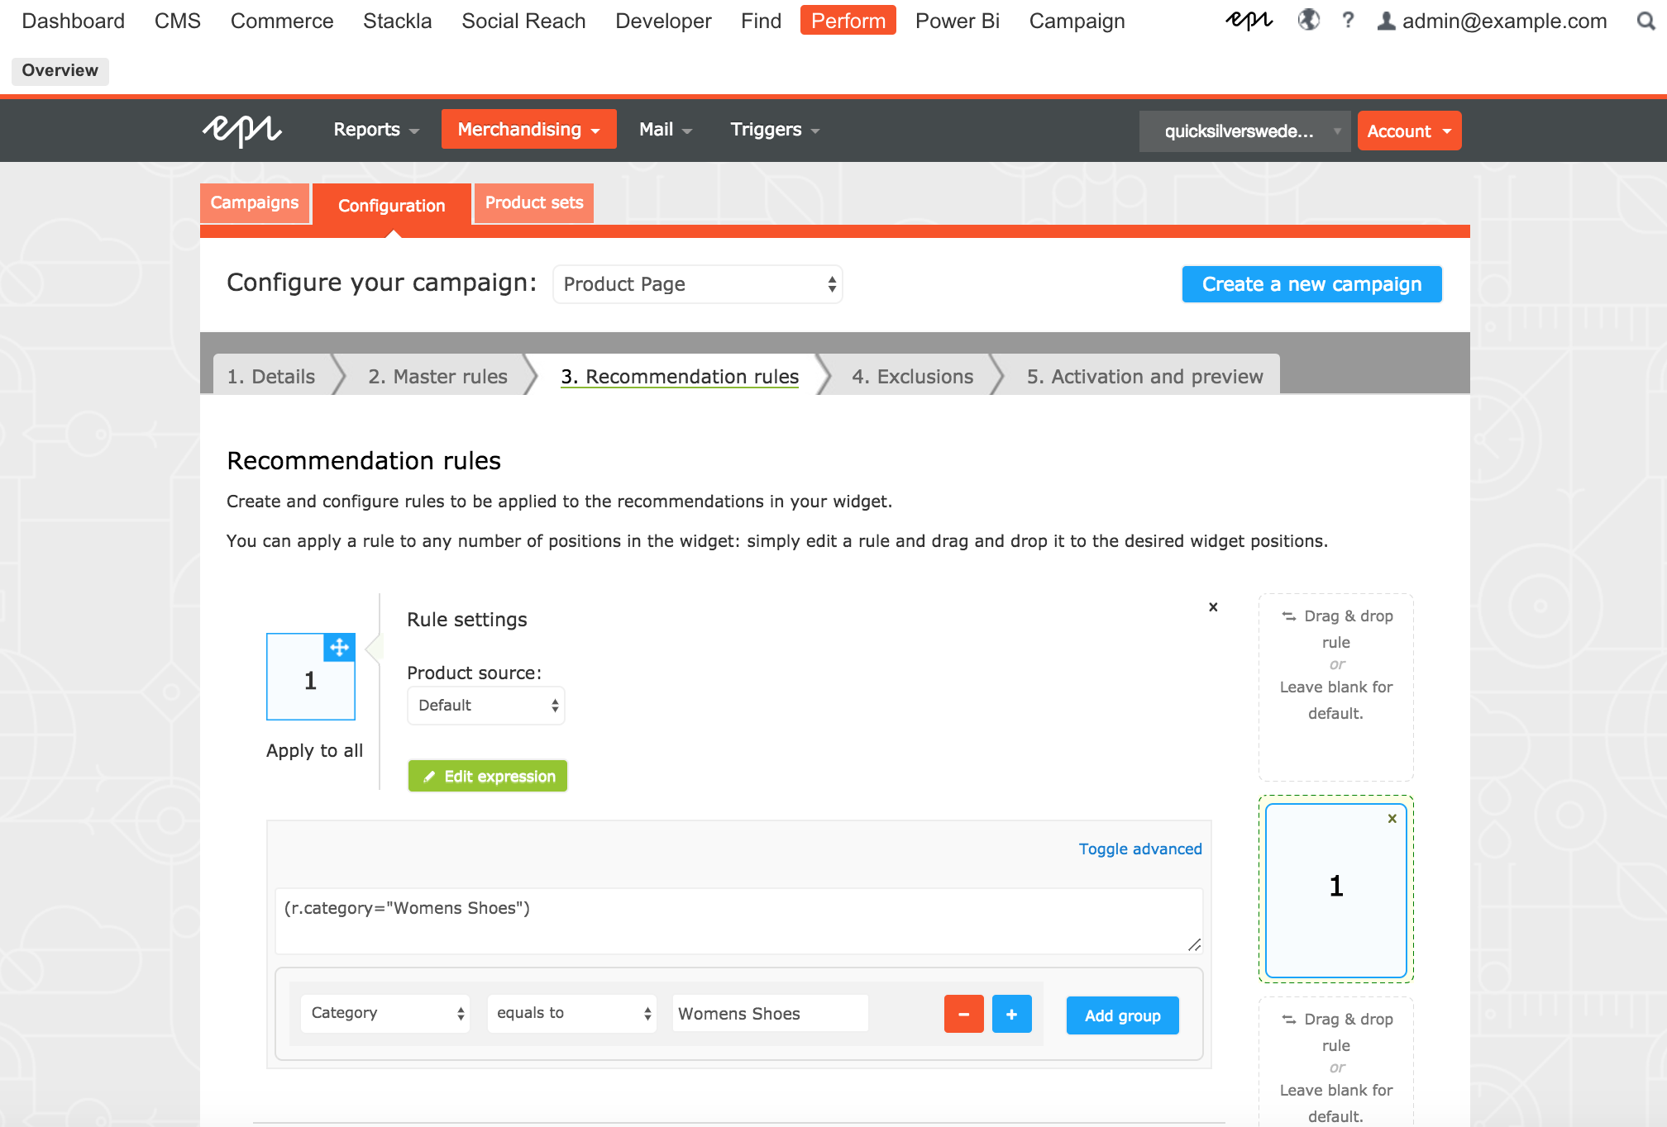The height and width of the screenshot is (1127, 1667).
Task: Open the Category attribute dropdown
Action: click(x=385, y=1014)
